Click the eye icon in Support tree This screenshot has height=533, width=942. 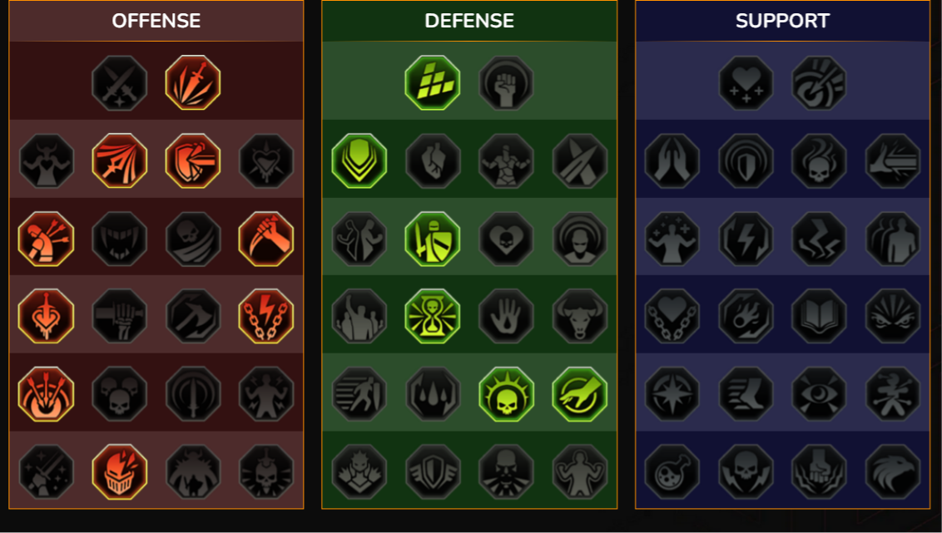pos(819,394)
